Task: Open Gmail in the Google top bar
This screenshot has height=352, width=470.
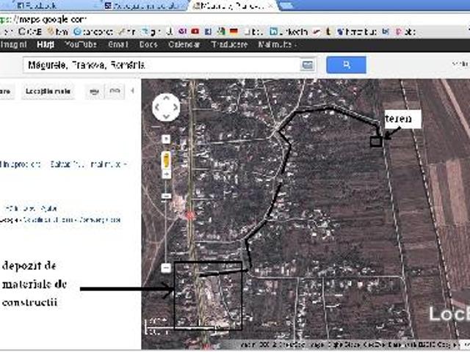Action: click(117, 45)
